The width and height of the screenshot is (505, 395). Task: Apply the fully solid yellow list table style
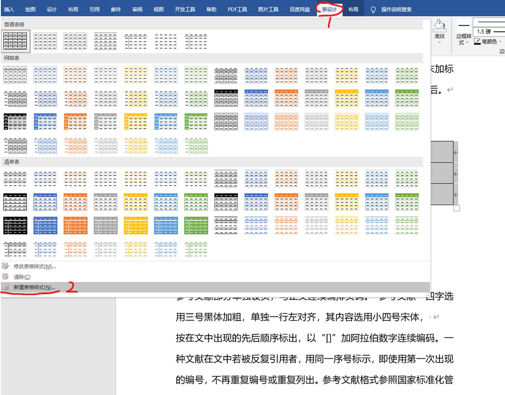point(136,225)
